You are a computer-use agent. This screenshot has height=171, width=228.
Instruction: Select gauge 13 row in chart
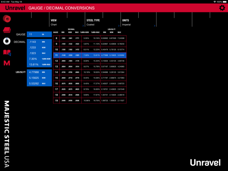click(90, 66)
